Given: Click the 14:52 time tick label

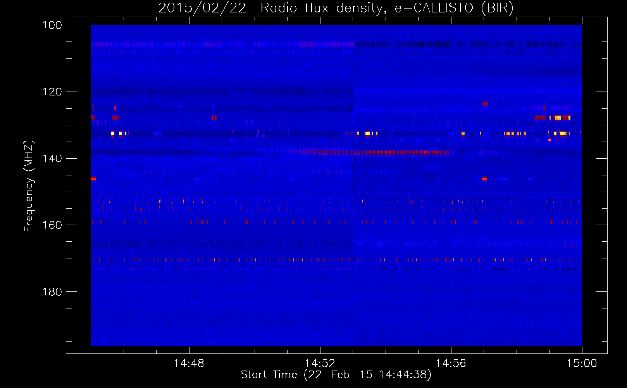Looking at the screenshot, I should tap(320, 364).
